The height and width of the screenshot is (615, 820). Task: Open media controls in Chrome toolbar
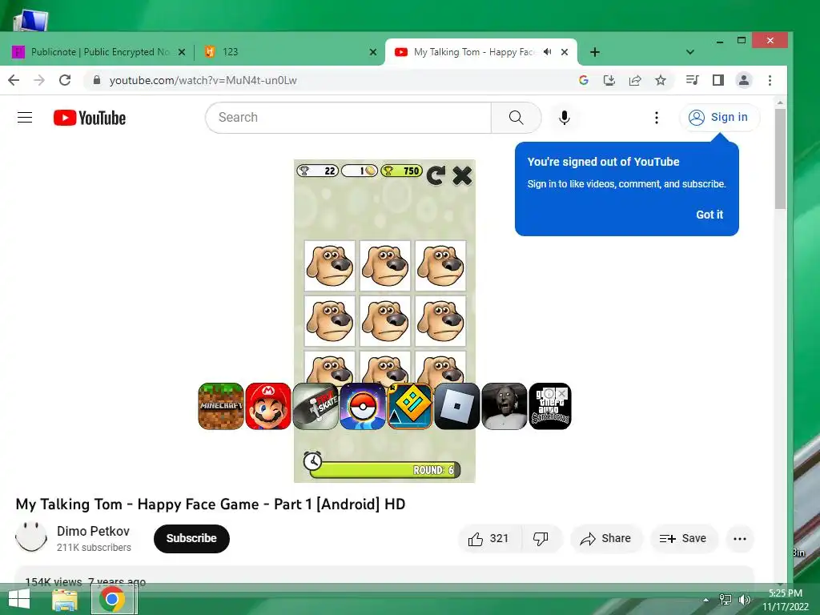point(693,80)
